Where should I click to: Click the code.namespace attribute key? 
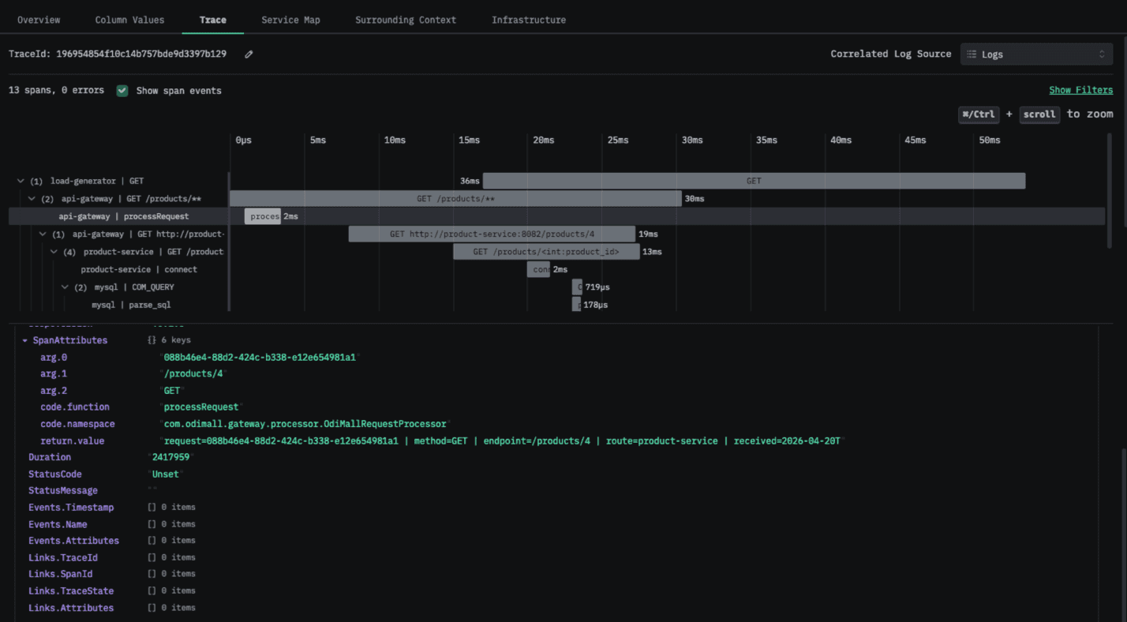[x=78, y=424]
